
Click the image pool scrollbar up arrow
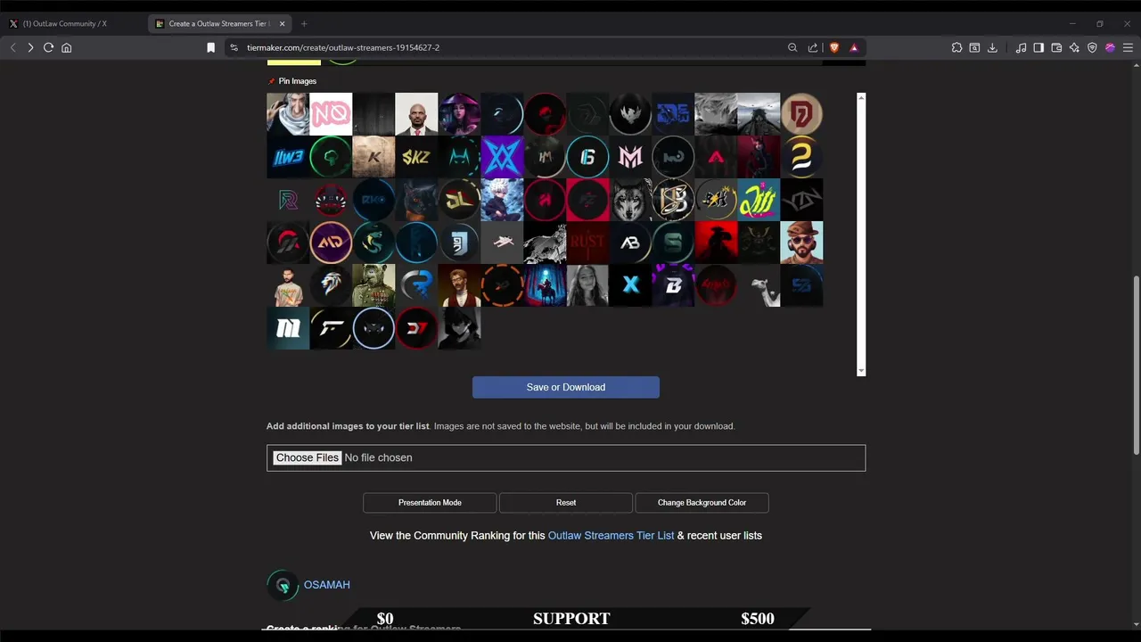tap(861, 96)
